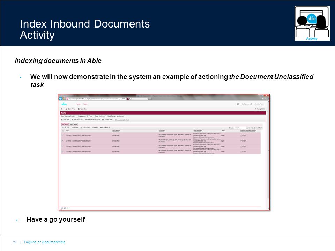The height and width of the screenshot is (251, 335).
Task: Switch to the My Tasks tab
Action: point(65,124)
